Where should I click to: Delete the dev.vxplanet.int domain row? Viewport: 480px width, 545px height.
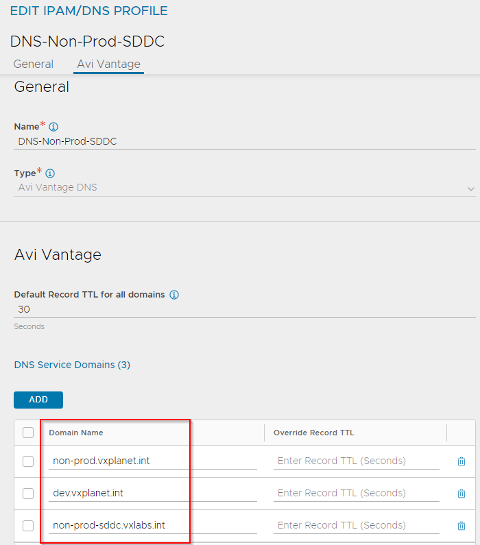(x=461, y=493)
